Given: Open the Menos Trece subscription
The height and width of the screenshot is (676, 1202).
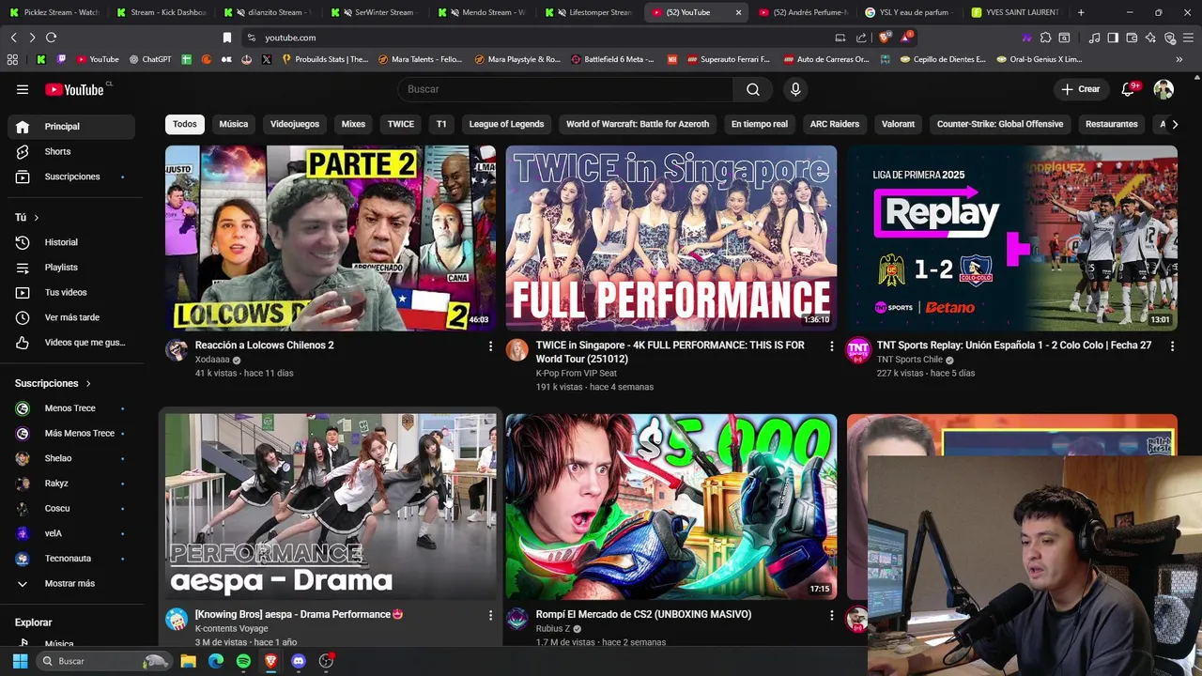Looking at the screenshot, I should (x=71, y=408).
